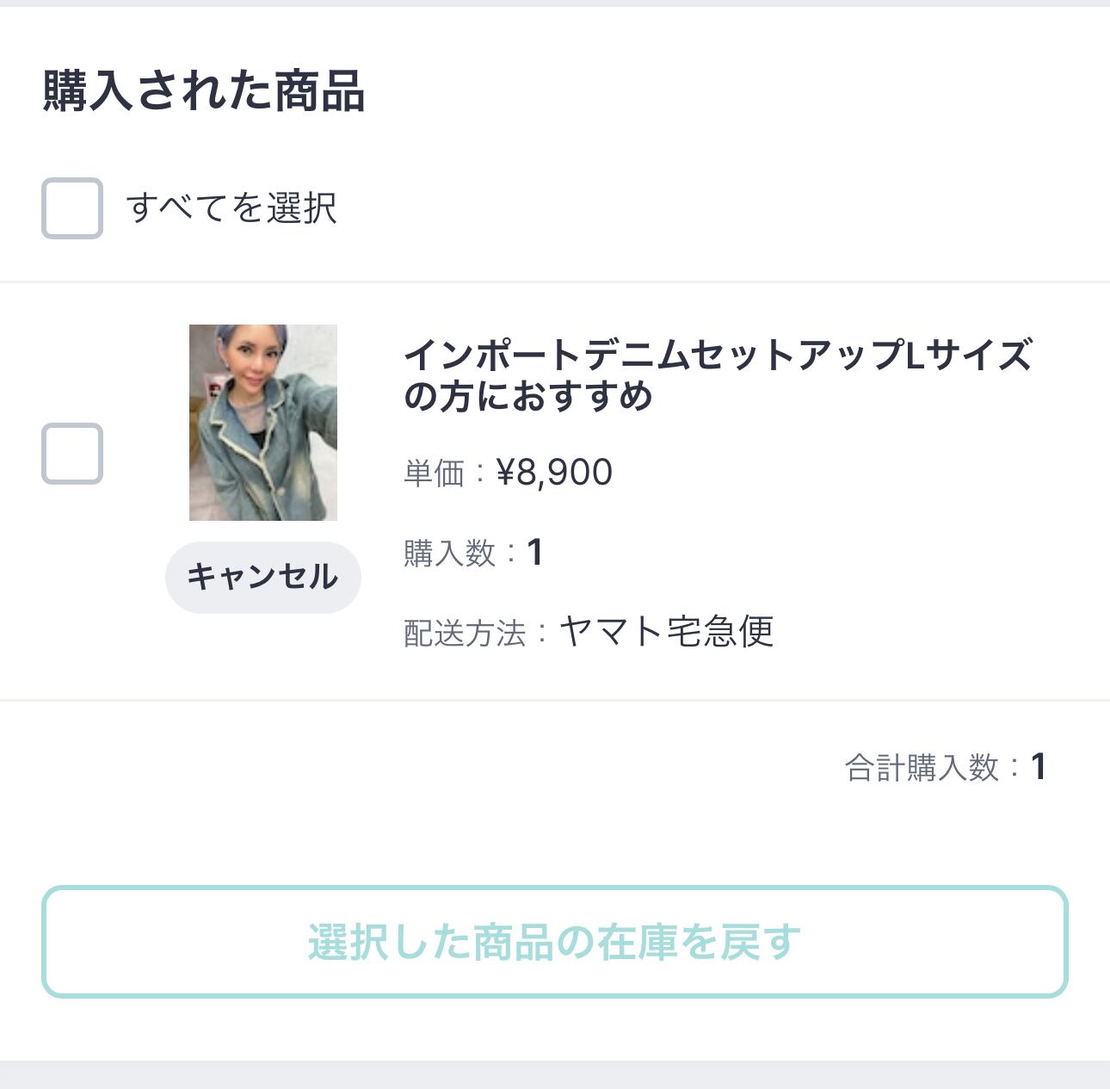Click the の方におすすめ title line
Screen dimensions: 1110x1089
pos(527,397)
